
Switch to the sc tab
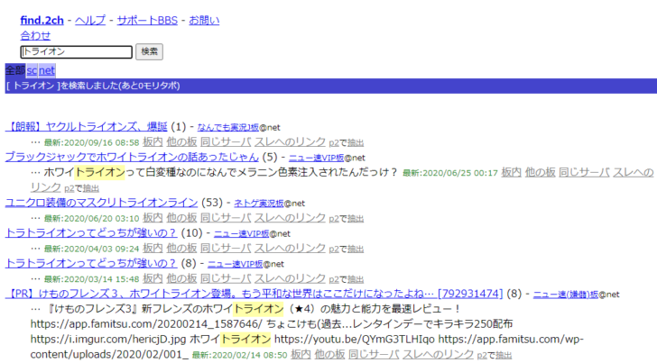(x=32, y=70)
